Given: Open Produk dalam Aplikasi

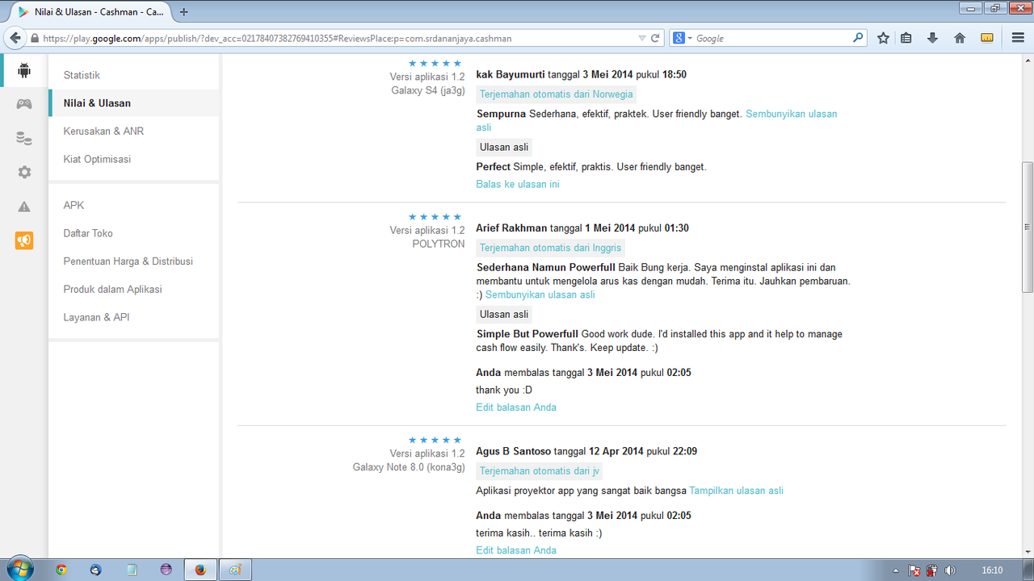Looking at the screenshot, I should (113, 289).
